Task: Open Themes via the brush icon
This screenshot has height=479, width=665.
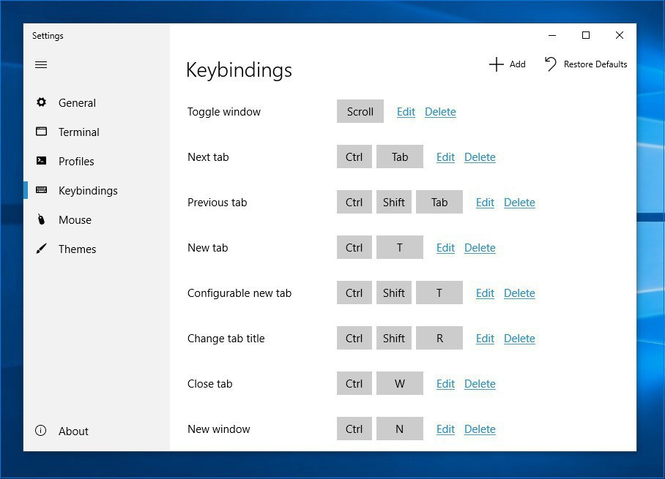Action: click(x=42, y=249)
